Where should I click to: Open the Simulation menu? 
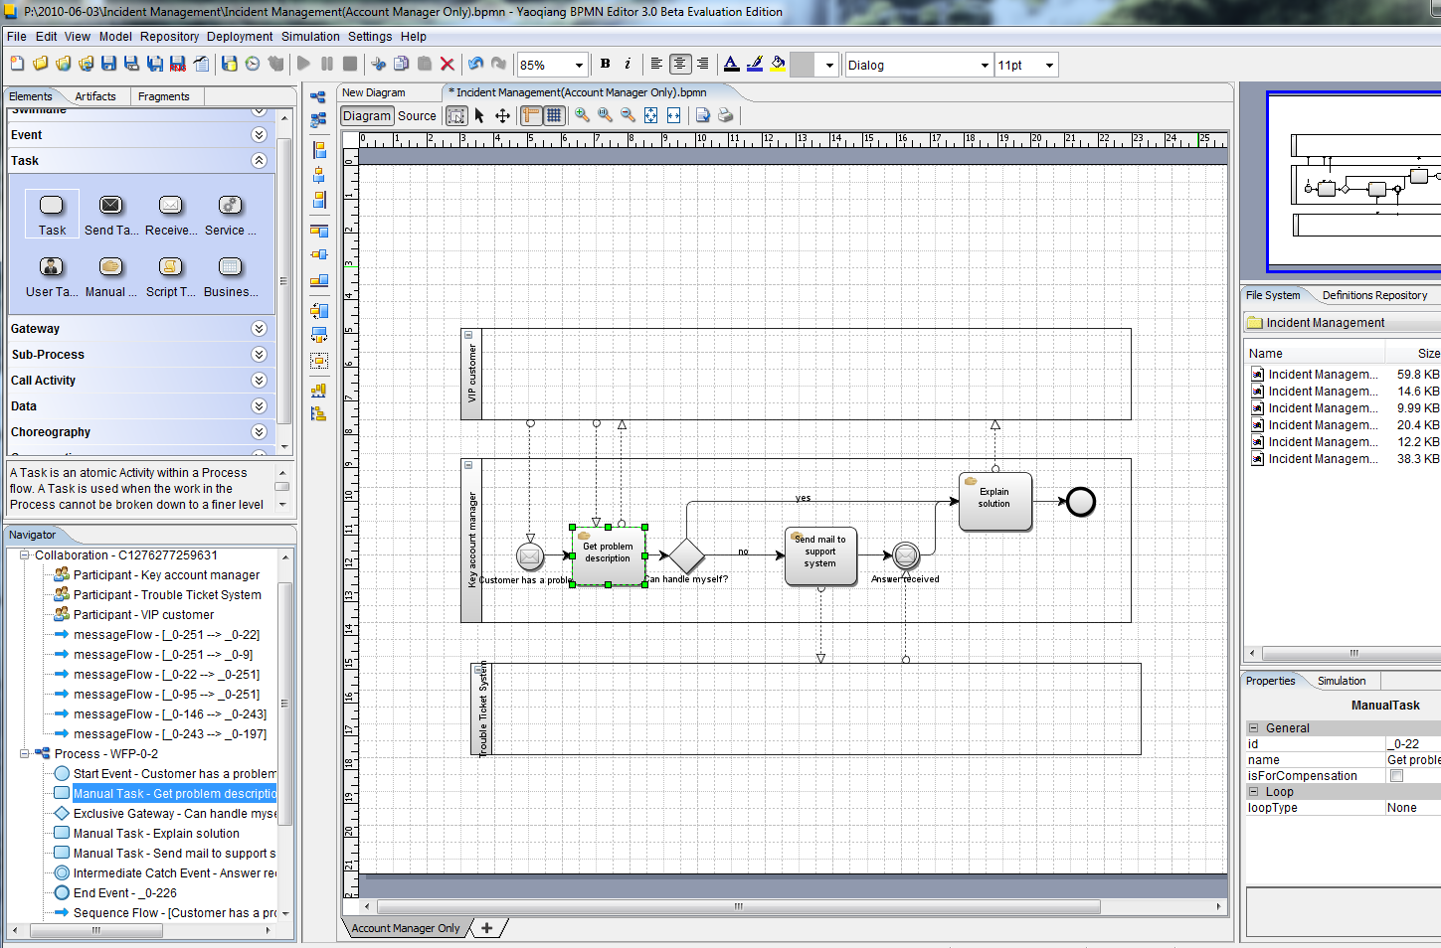point(310,37)
